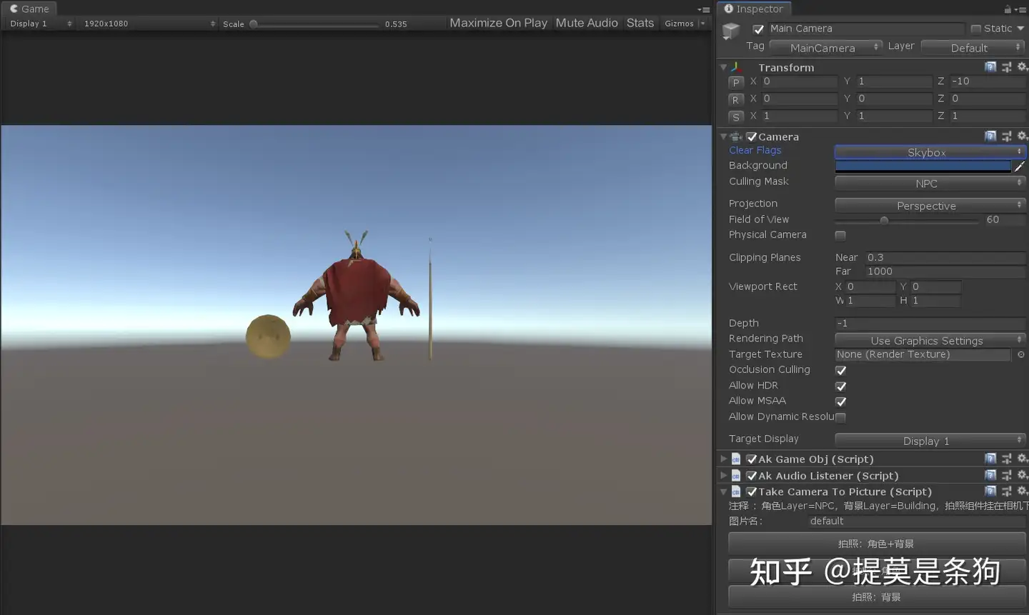Collapse the Camera component
The height and width of the screenshot is (615, 1029).
pyautogui.click(x=723, y=136)
